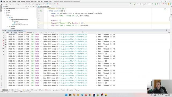Open the Terminal tool window button
The image size is (172, 97).
click(34, 90)
